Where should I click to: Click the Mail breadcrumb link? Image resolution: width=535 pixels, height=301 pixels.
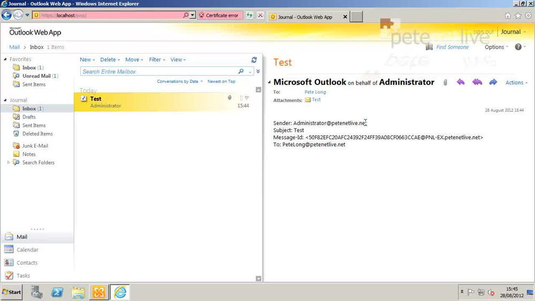tap(14, 47)
